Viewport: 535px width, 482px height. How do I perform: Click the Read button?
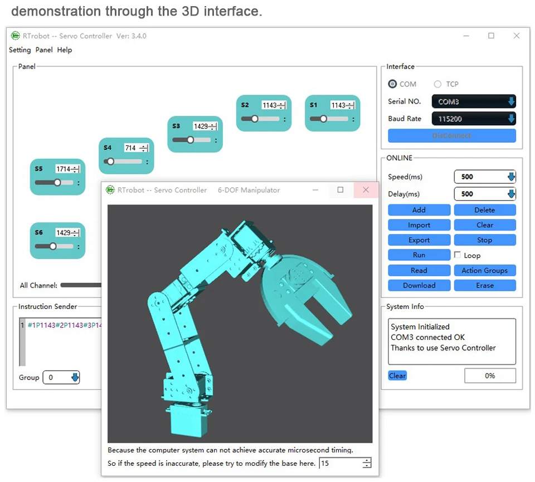pos(419,270)
